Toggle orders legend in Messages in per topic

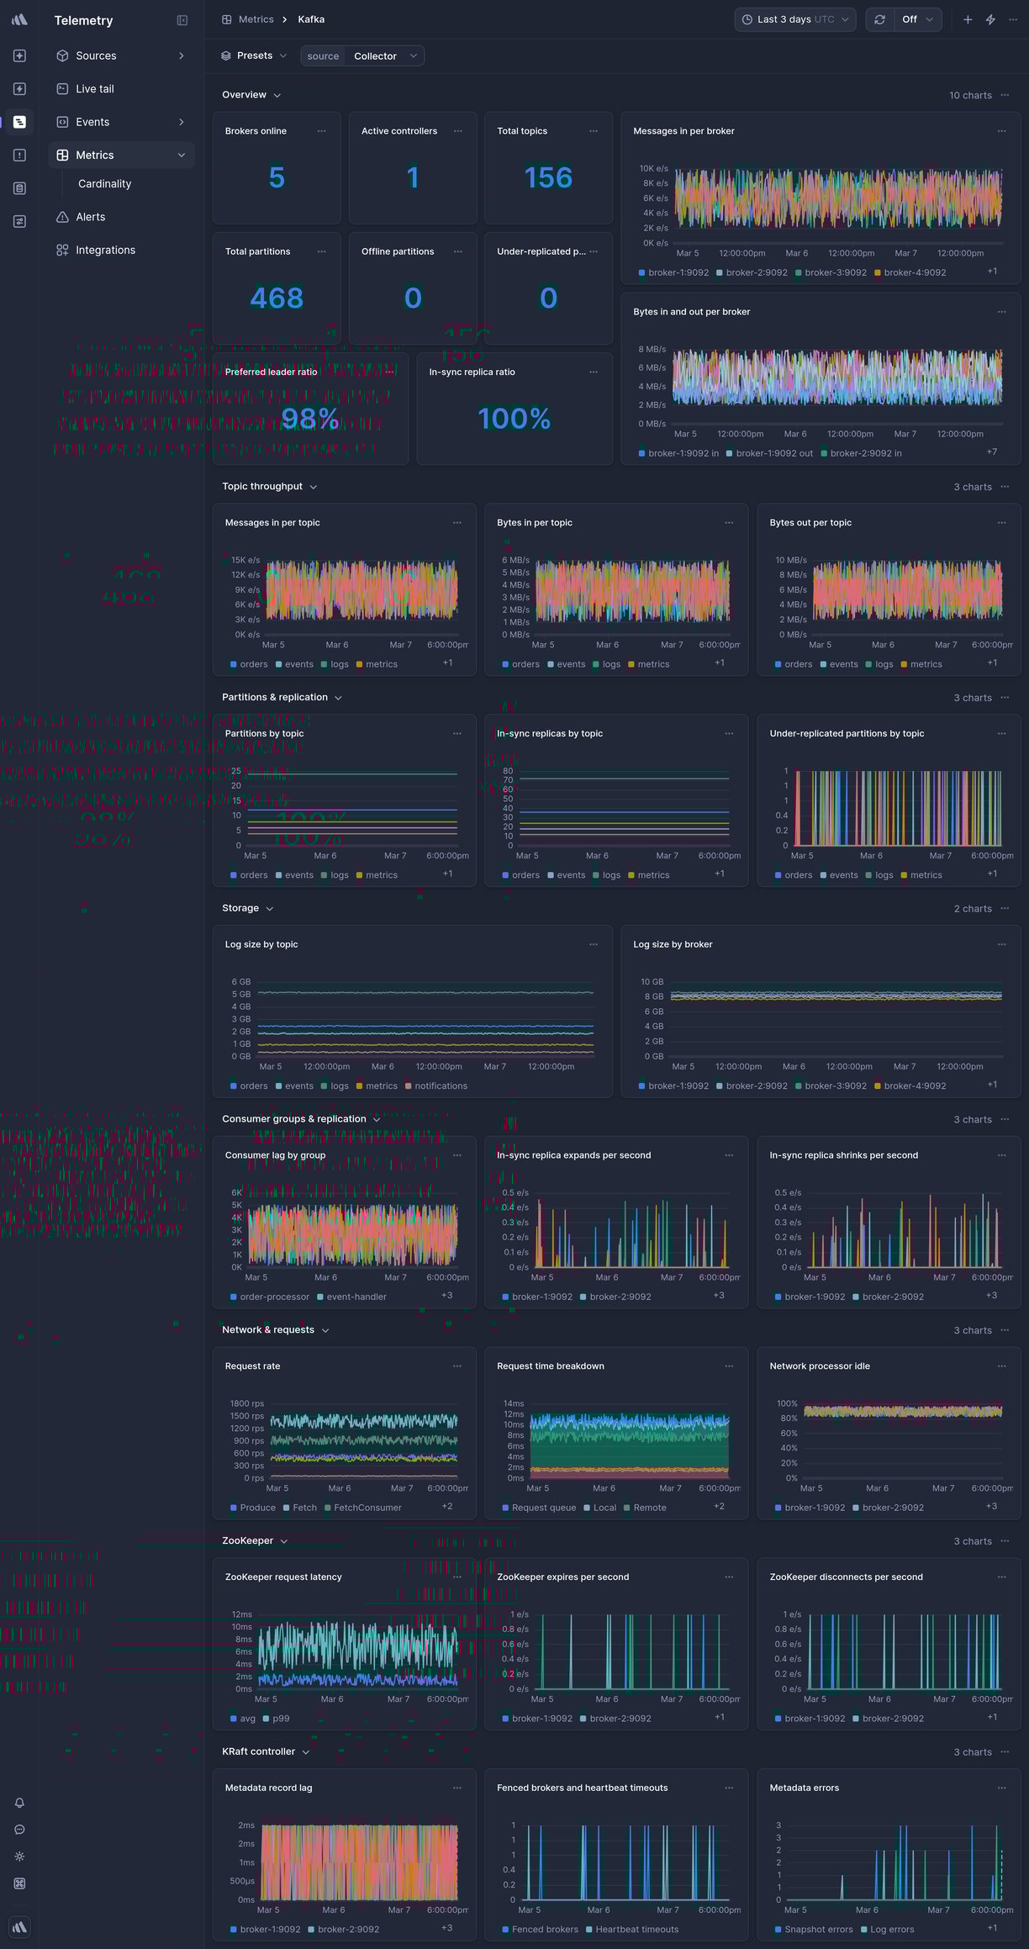tap(249, 664)
